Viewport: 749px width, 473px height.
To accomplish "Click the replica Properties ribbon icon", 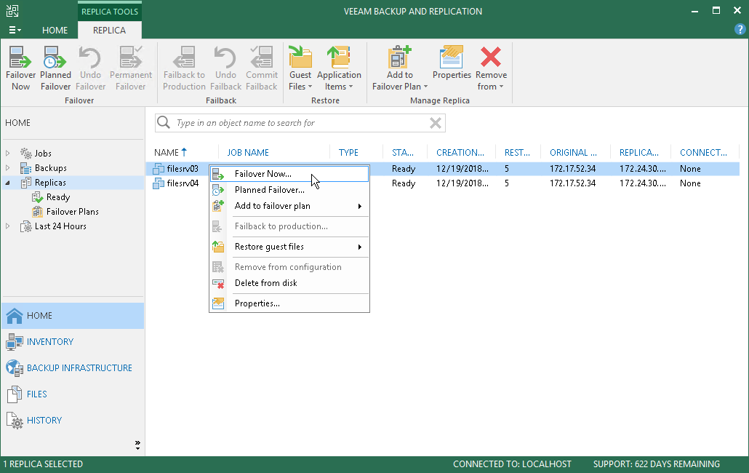I will (452, 63).
